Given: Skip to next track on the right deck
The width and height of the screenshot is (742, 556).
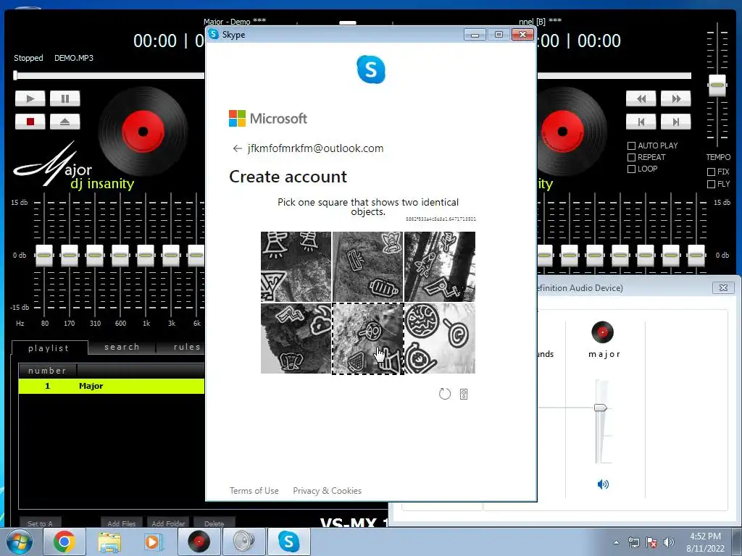Looking at the screenshot, I should [676, 122].
